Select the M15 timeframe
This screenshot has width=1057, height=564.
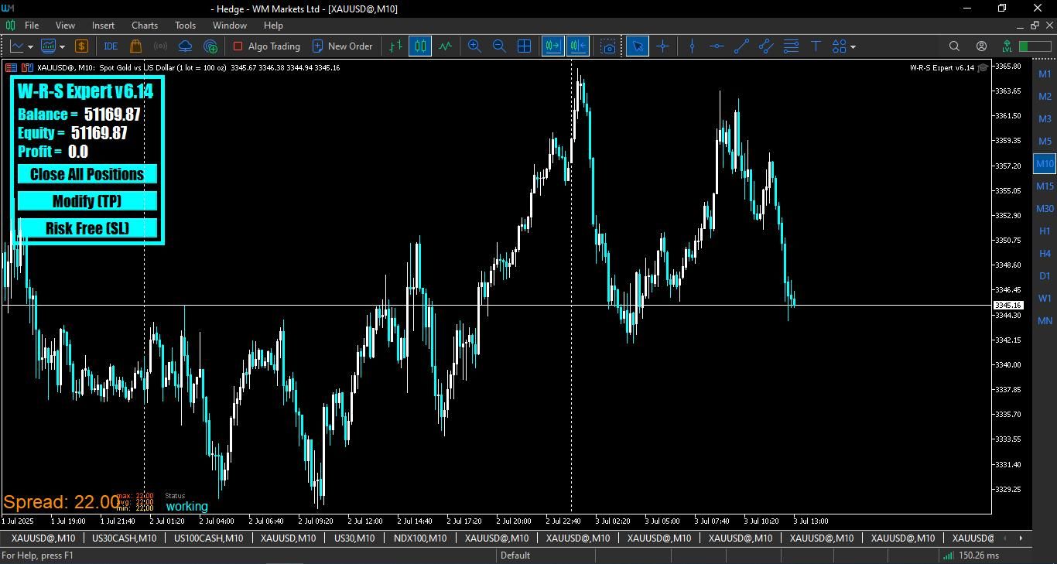click(1045, 186)
